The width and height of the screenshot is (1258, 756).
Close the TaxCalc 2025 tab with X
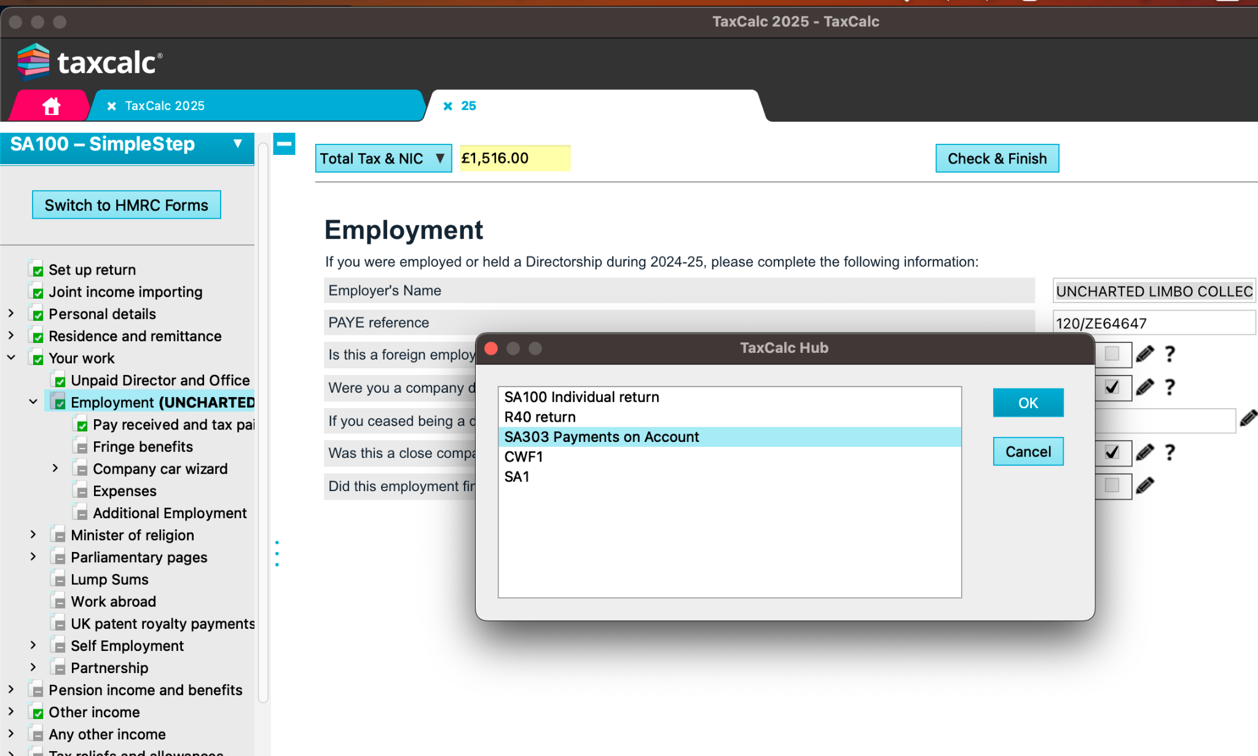pos(112,106)
